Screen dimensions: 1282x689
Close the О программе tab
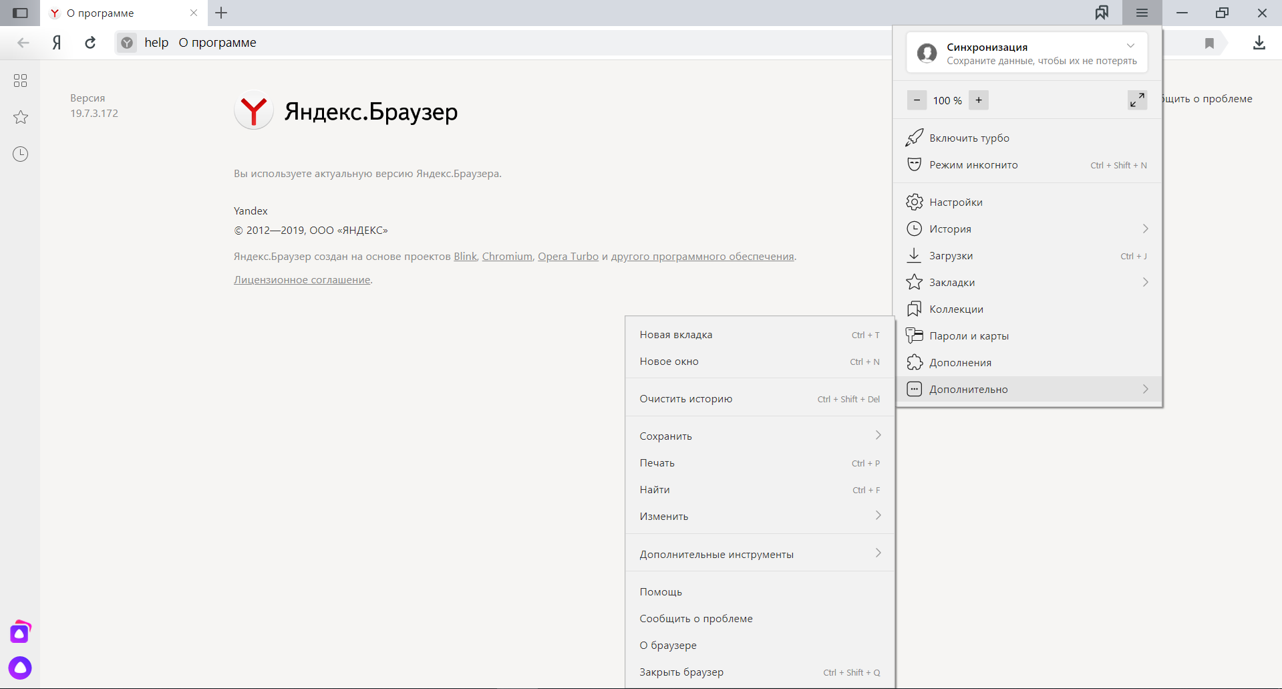(194, 13)
